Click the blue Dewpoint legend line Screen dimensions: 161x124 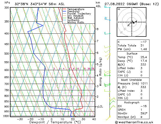[x=64, y=11]
